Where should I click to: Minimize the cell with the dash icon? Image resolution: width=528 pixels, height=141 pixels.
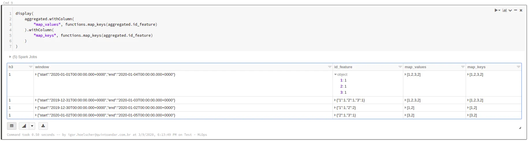(515, 10)
